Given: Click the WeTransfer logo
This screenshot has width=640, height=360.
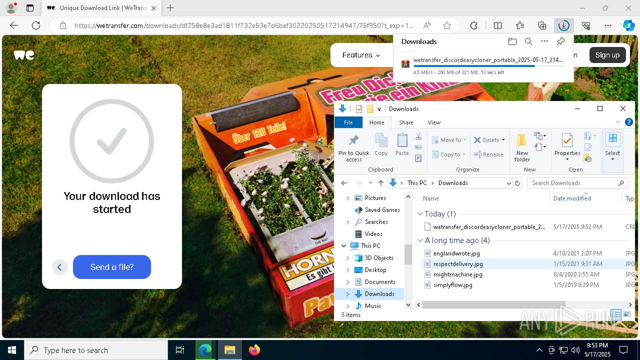Looking at the screenshot, I should click(x=24, y=55).
